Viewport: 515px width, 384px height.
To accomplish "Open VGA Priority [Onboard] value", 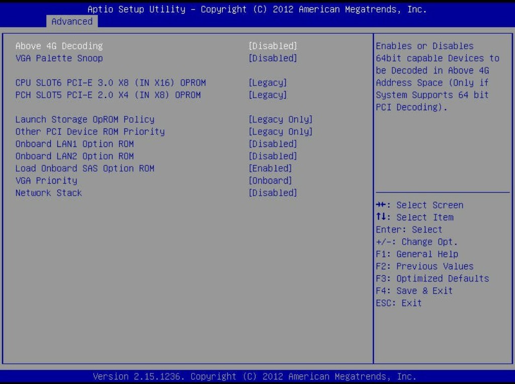I will click(x=270, y=181).
